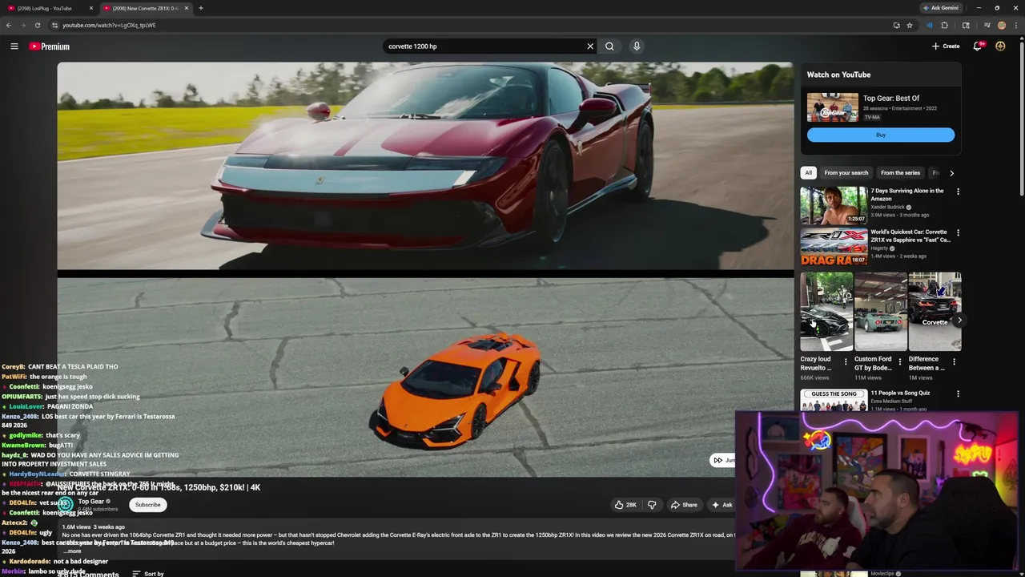Open the 7 Days Surviving Alone thumbnail
Viewport: 1025px width, 577px height.
[834, 205]
